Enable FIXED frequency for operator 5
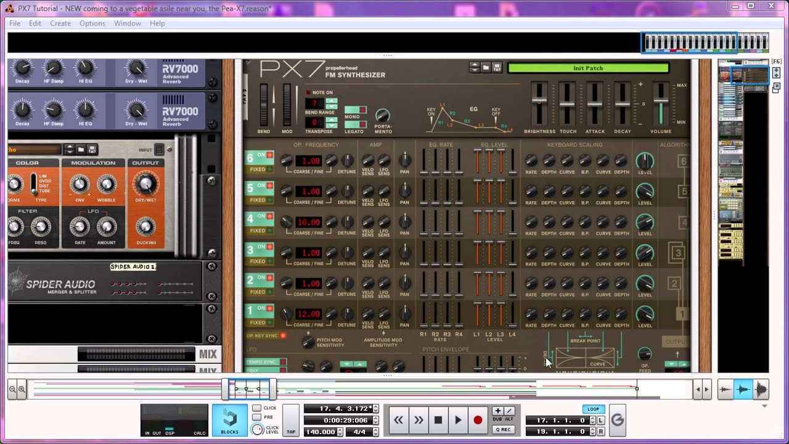789x444 pixels. (x=258, y=200)
